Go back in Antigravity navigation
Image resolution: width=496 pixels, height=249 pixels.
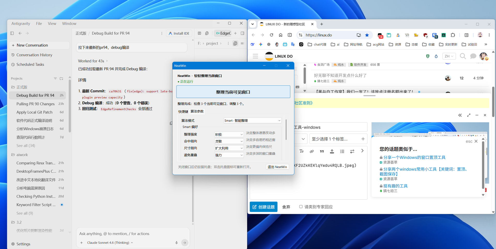tap(20, 33)
